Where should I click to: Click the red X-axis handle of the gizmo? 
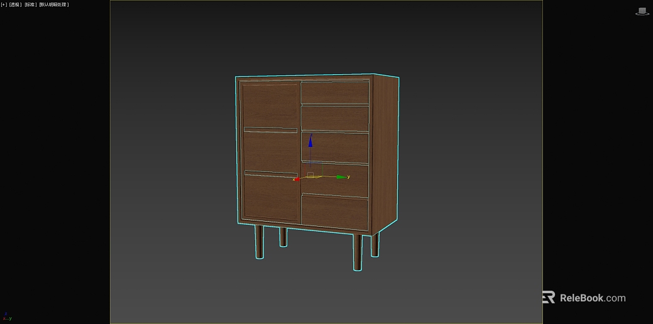296,179
